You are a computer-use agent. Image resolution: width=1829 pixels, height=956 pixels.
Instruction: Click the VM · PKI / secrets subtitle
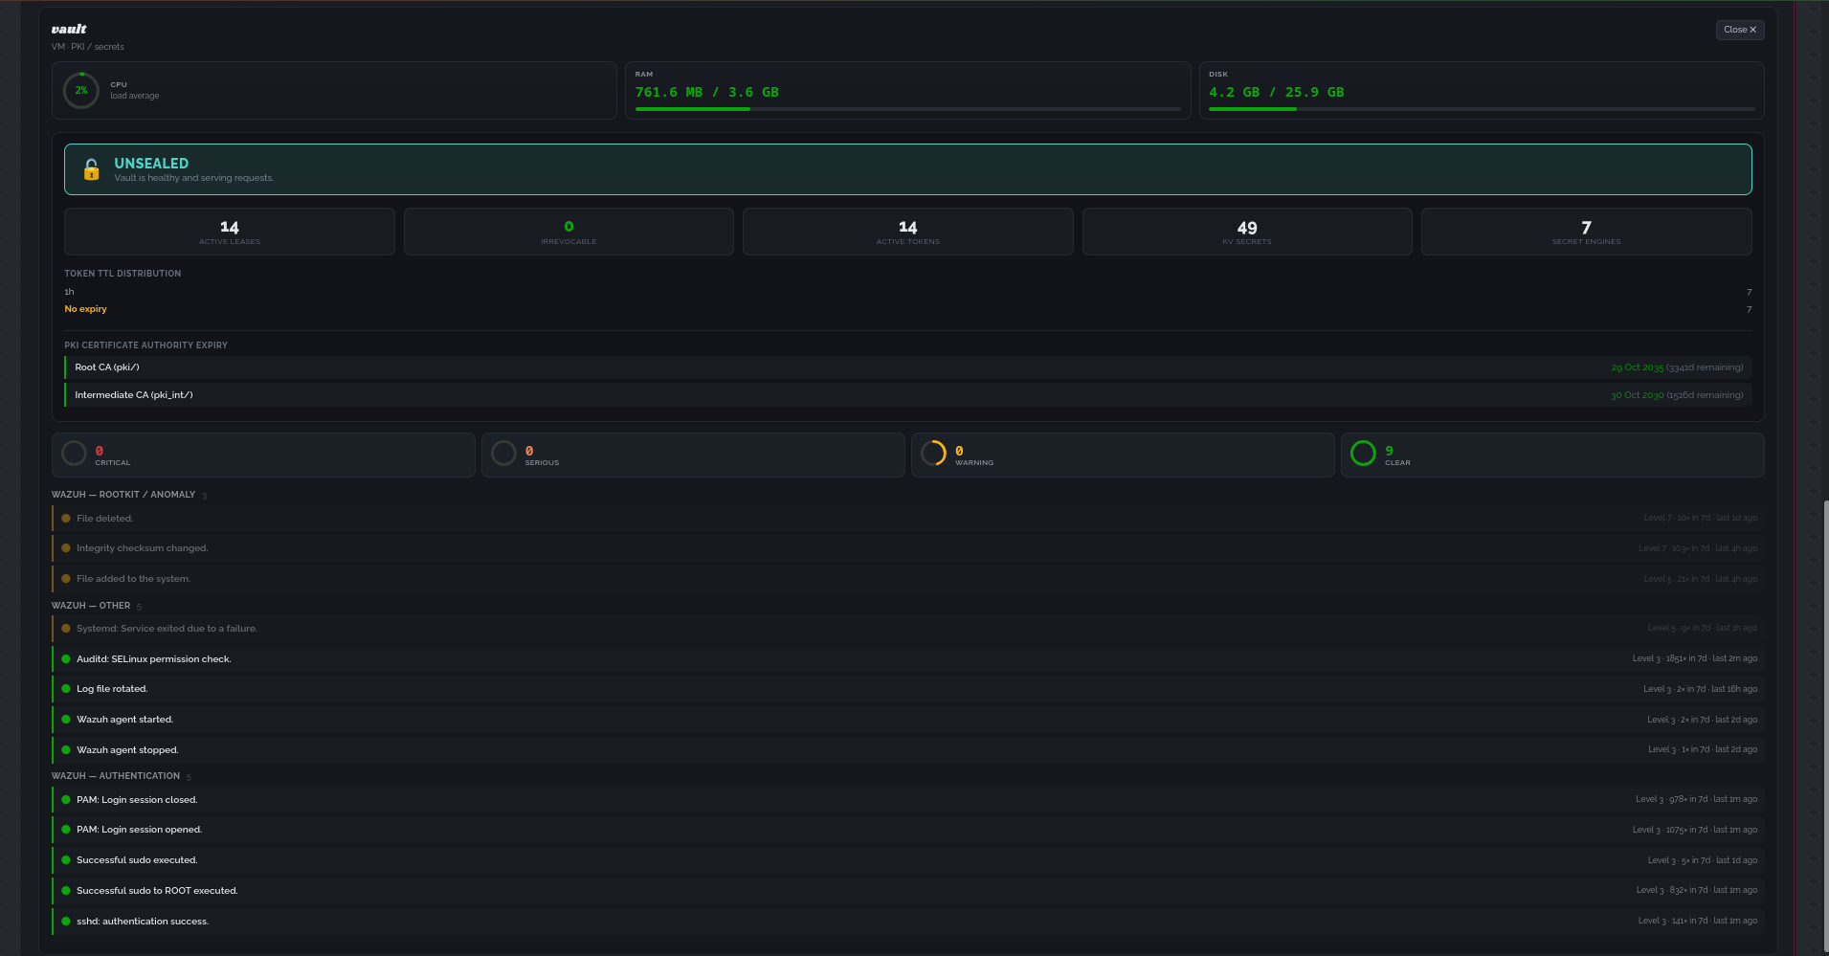click(88, 47)
